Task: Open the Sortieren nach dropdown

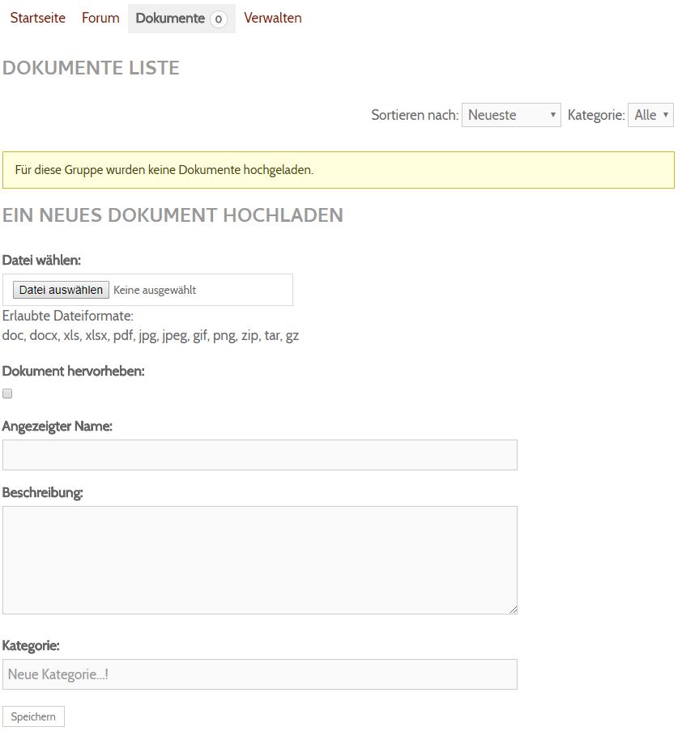Action: coord(511,115)
